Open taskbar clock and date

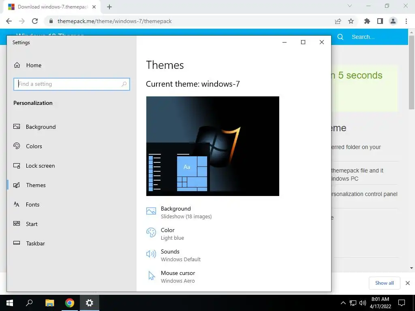380,303
